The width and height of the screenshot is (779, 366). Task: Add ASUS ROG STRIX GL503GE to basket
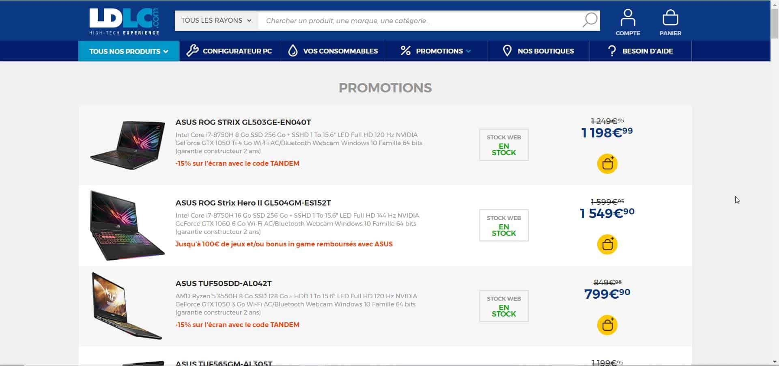(x=607, y=164)
